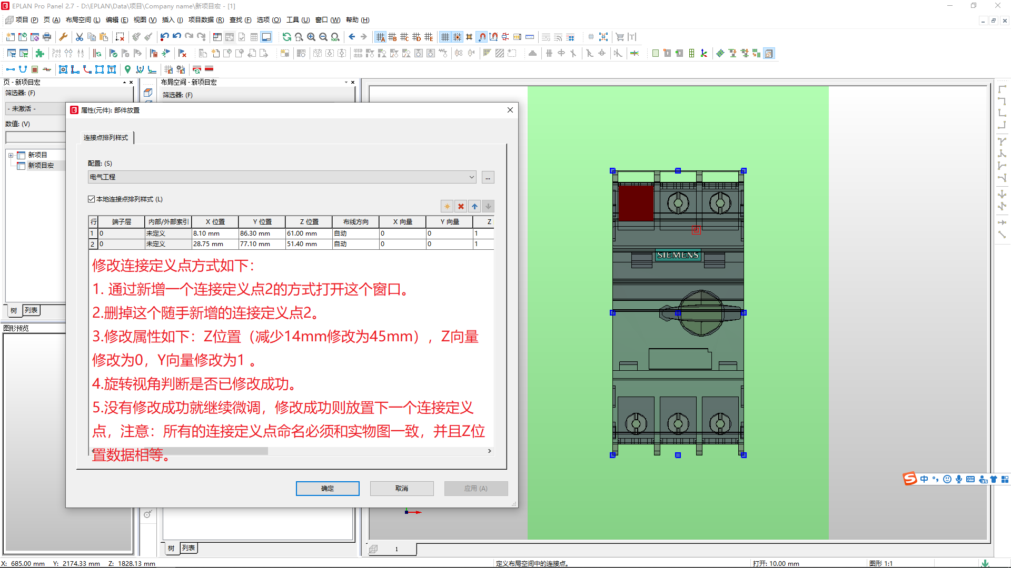Viewport: 1011px width, 568px height.
Task: Activate the Zoom In magnifier tool
Action: pos(311,37)
